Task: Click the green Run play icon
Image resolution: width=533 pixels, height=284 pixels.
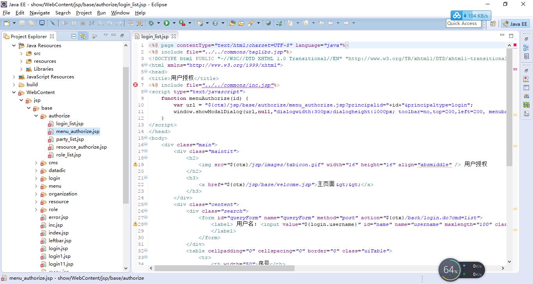Action: point(167,23)
